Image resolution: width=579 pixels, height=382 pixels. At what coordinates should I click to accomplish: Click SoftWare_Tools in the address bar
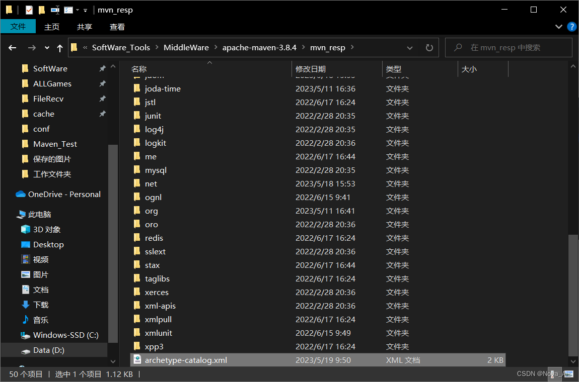point(121,48)
